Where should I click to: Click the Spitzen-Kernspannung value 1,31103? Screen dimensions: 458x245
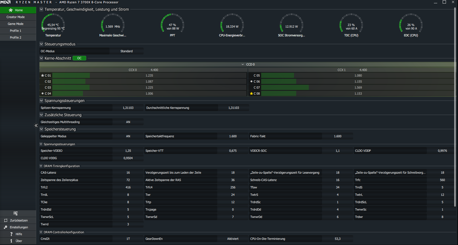click(x=128, y=108)
